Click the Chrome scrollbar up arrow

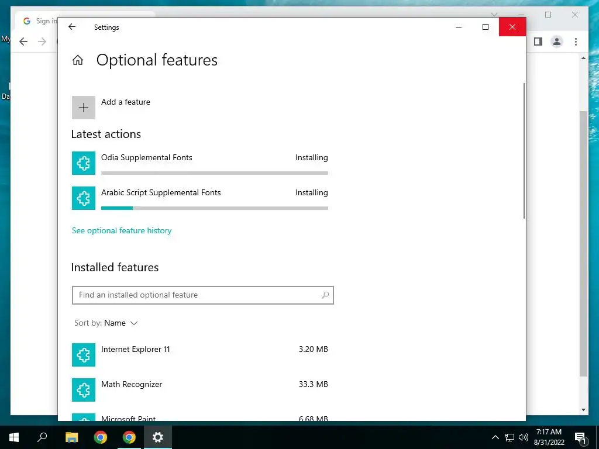pyautogui.click(x=583, y=58)
